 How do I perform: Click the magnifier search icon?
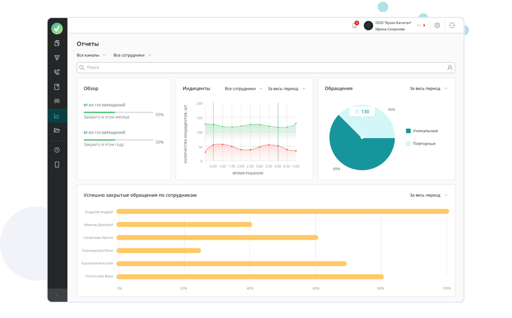pyautogui.click(x=82, y=67)
